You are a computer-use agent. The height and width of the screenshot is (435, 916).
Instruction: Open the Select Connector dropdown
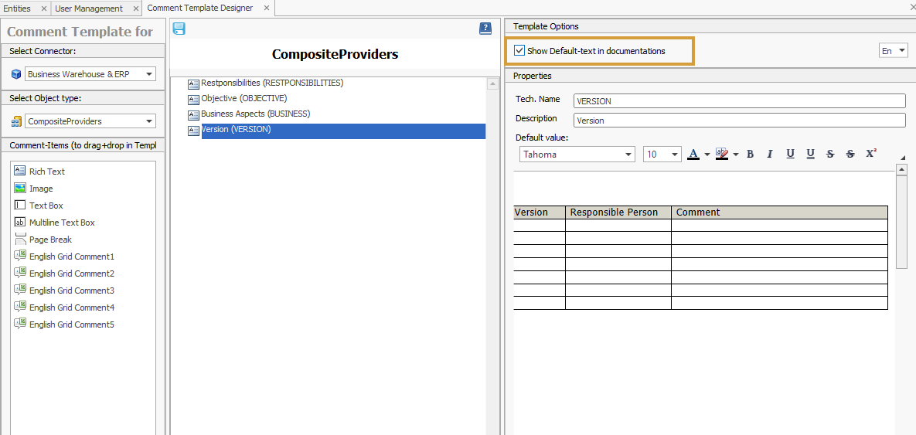[149, 74]
